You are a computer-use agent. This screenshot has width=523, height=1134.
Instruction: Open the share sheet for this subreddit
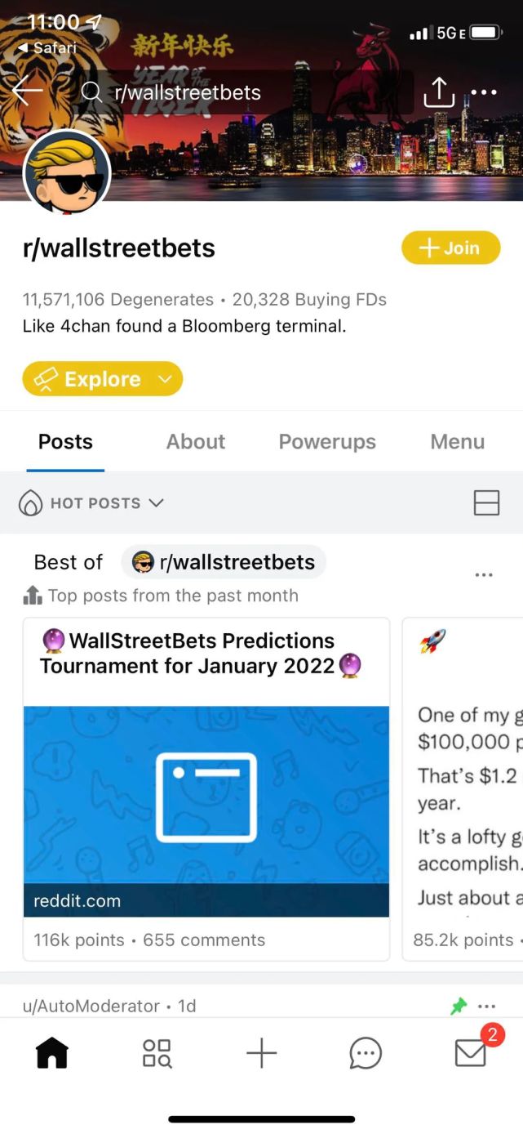pyautogui.click(x=439, y=92)
